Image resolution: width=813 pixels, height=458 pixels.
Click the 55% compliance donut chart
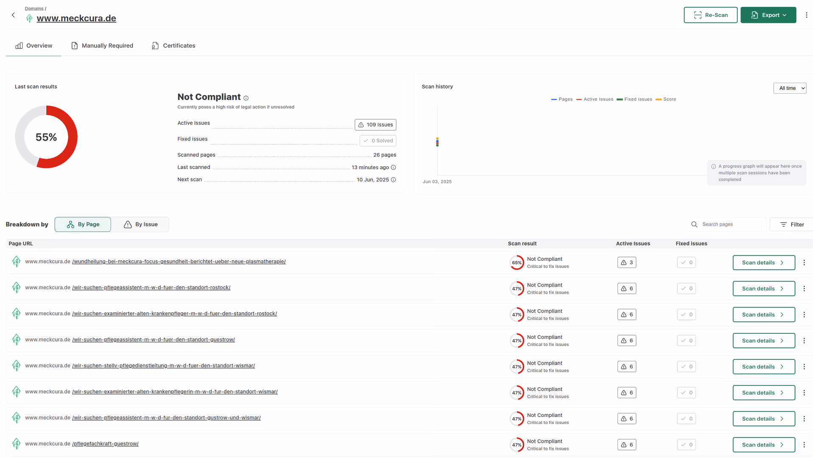(x=46, y=137)
